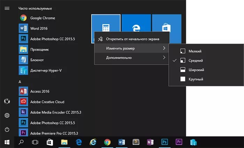The image size is (244, 148).
Task: Click the Store tile in Start
Action: (167, 23)
